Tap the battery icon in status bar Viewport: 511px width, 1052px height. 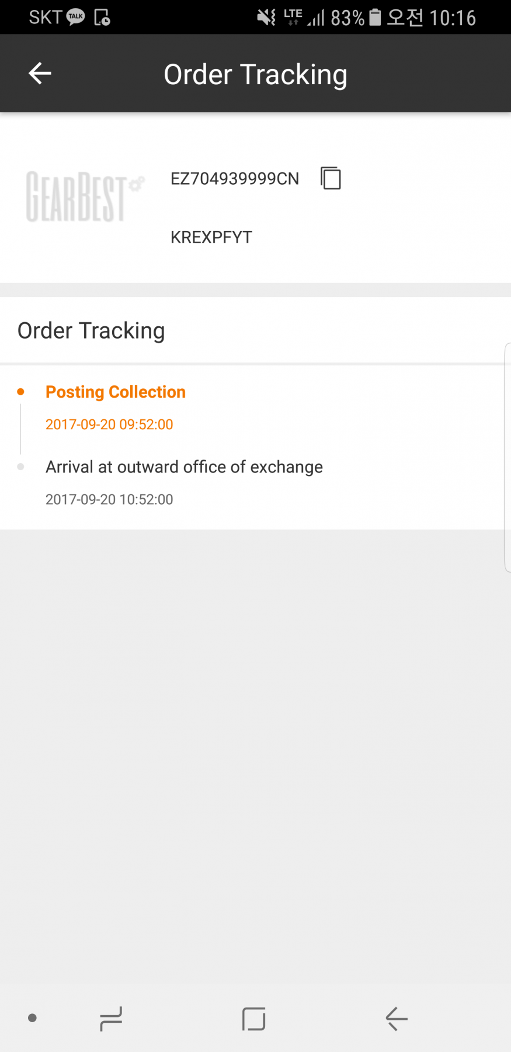375,18
